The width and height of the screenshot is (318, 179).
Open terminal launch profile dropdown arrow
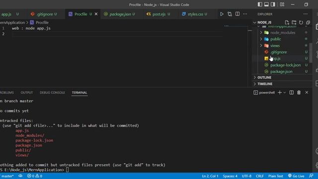(285, 93)
